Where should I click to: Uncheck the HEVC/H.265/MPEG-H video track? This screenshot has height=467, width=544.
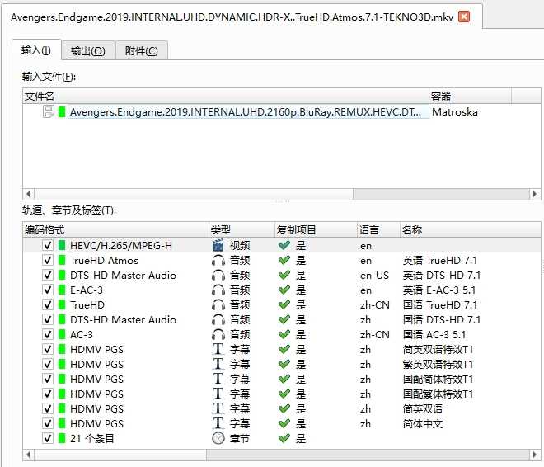tap(48, 245)
